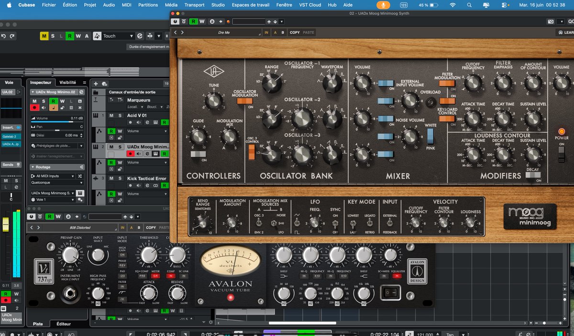Click the undo arrow in Cubase toolbar
Screen dimensions: 574x336
click(4, 36)
